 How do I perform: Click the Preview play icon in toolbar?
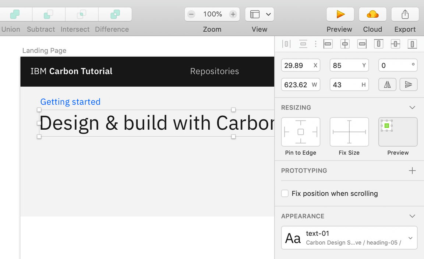coord(340,14)
